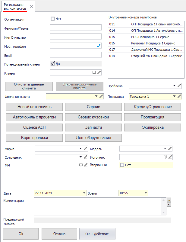
Task: Select extension 015 РОС Площадка 1 Сервис row
Action: (146, 36)
